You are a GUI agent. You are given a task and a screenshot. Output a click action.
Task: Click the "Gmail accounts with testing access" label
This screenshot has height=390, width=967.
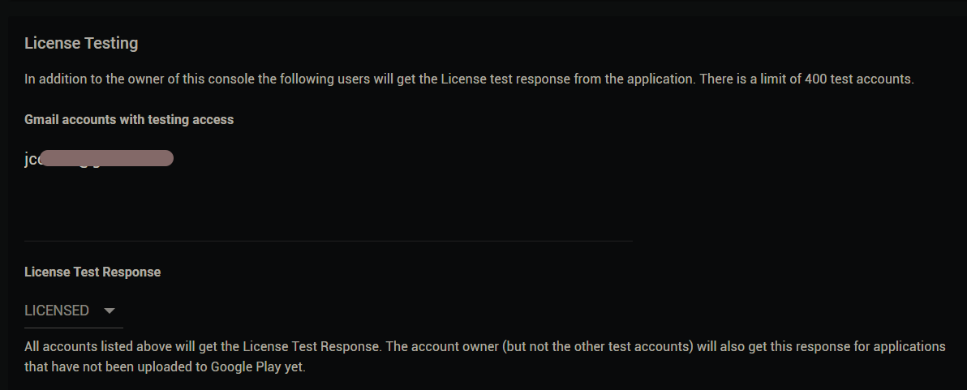129,119
